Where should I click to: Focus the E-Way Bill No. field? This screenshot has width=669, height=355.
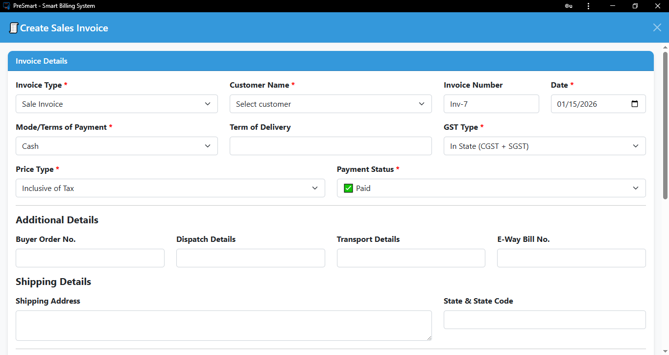point(571,258)
